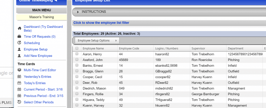266x108 pixels.
Task: Click login cell THiguera82
Action: tap(164, 100)
